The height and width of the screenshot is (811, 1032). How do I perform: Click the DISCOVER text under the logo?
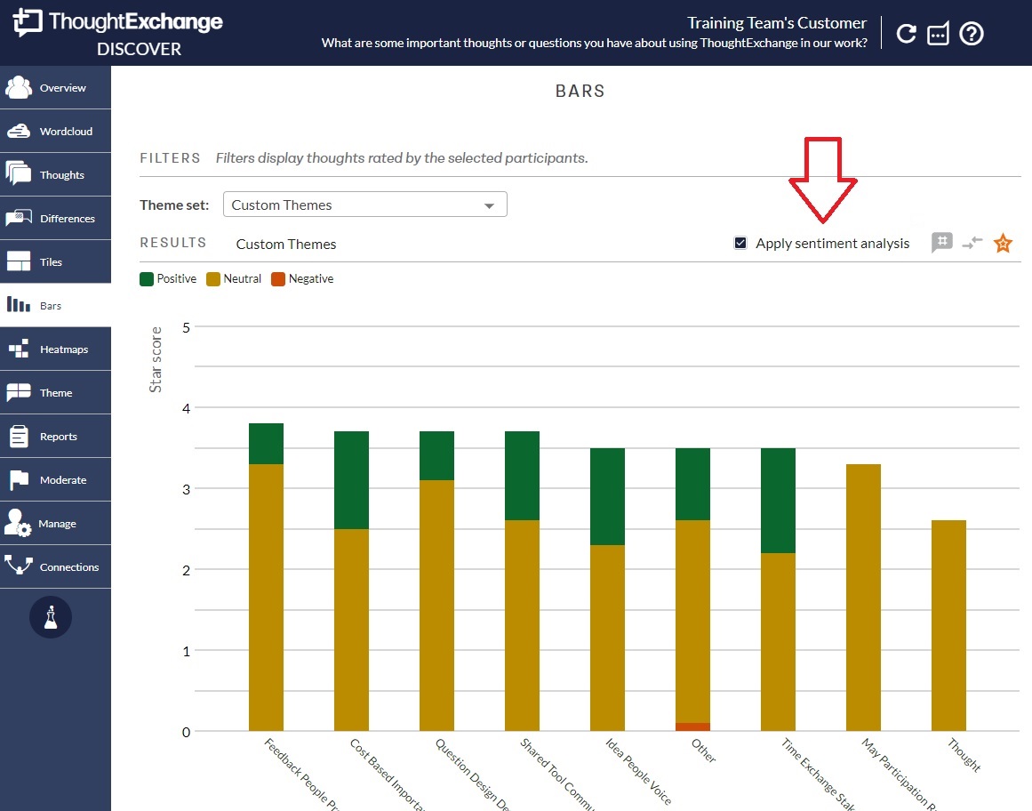tap(139, 50)
